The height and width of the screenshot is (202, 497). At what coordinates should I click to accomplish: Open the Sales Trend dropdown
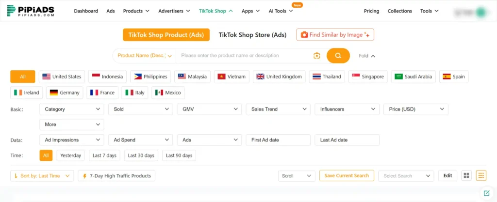[278, 109]
